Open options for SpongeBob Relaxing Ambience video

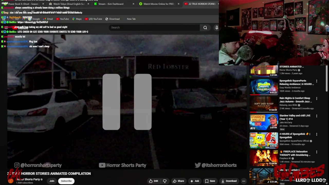coord(317,81)
